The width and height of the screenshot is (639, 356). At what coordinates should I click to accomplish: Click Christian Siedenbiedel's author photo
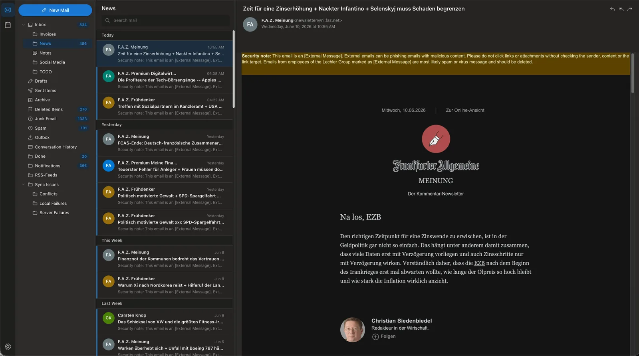click(x=352, y=330)
